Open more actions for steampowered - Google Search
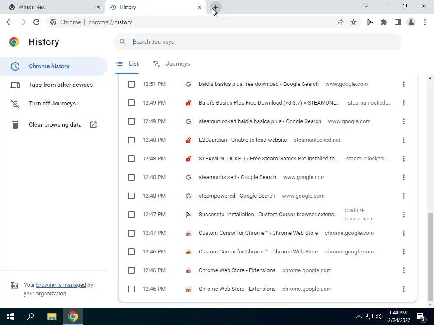This screenshot has height=325, width=434. pos(404,196)
